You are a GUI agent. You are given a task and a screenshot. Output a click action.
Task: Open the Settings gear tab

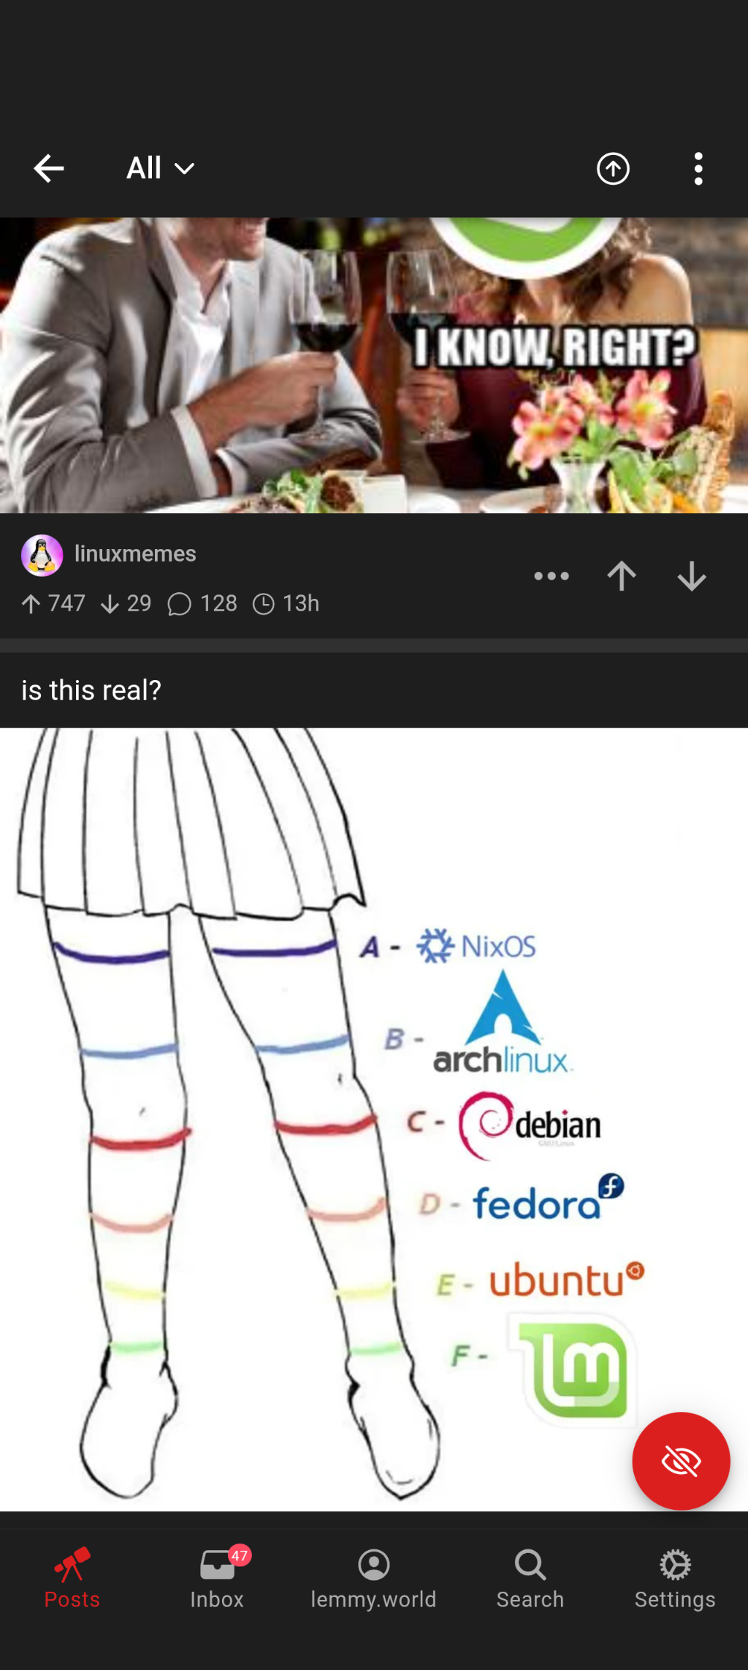(675, 1578)
